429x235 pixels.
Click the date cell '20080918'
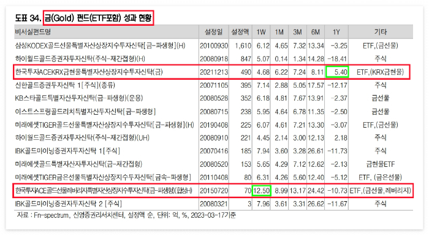(214, 59)
